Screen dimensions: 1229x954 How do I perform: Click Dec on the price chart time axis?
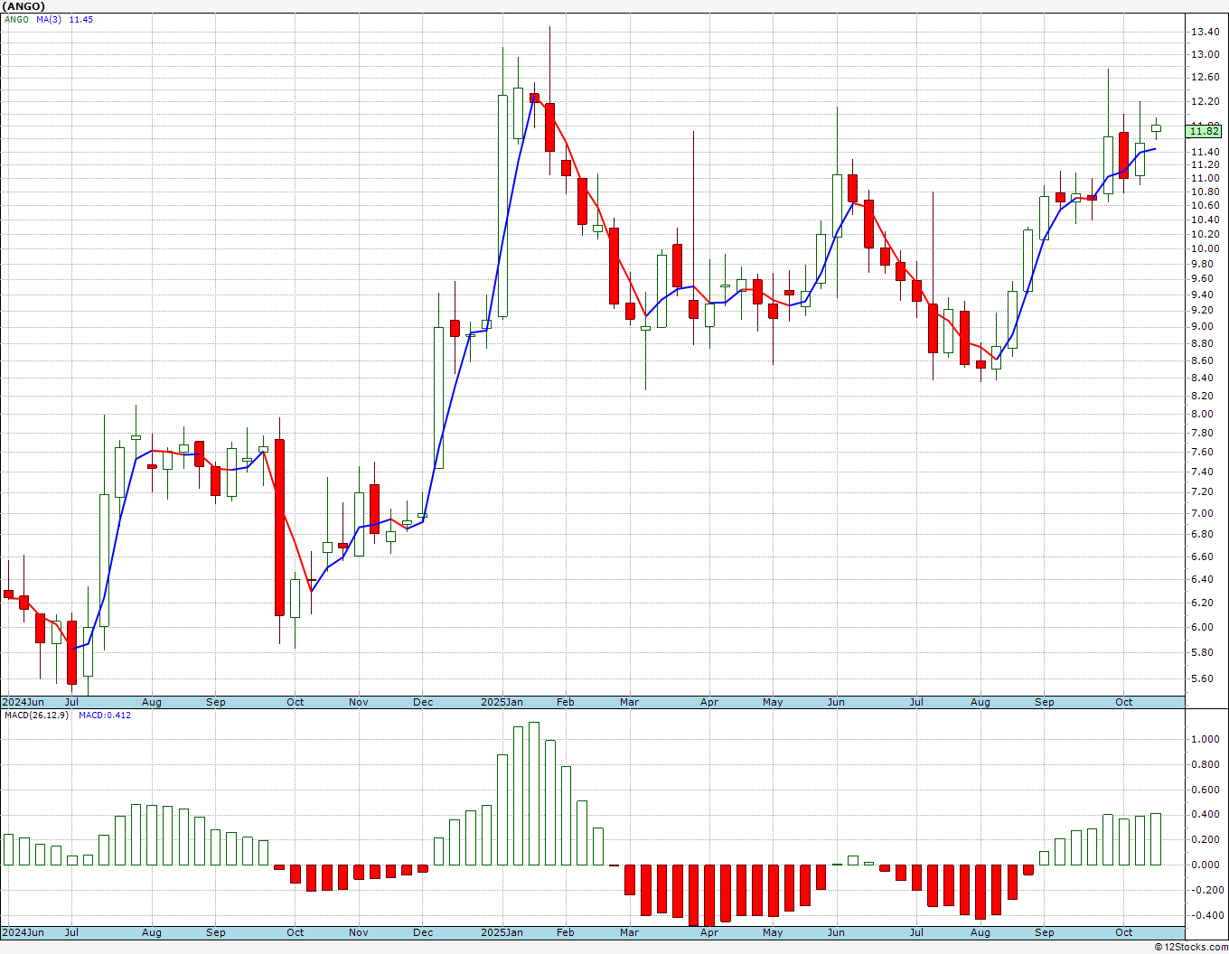point(423,702)
